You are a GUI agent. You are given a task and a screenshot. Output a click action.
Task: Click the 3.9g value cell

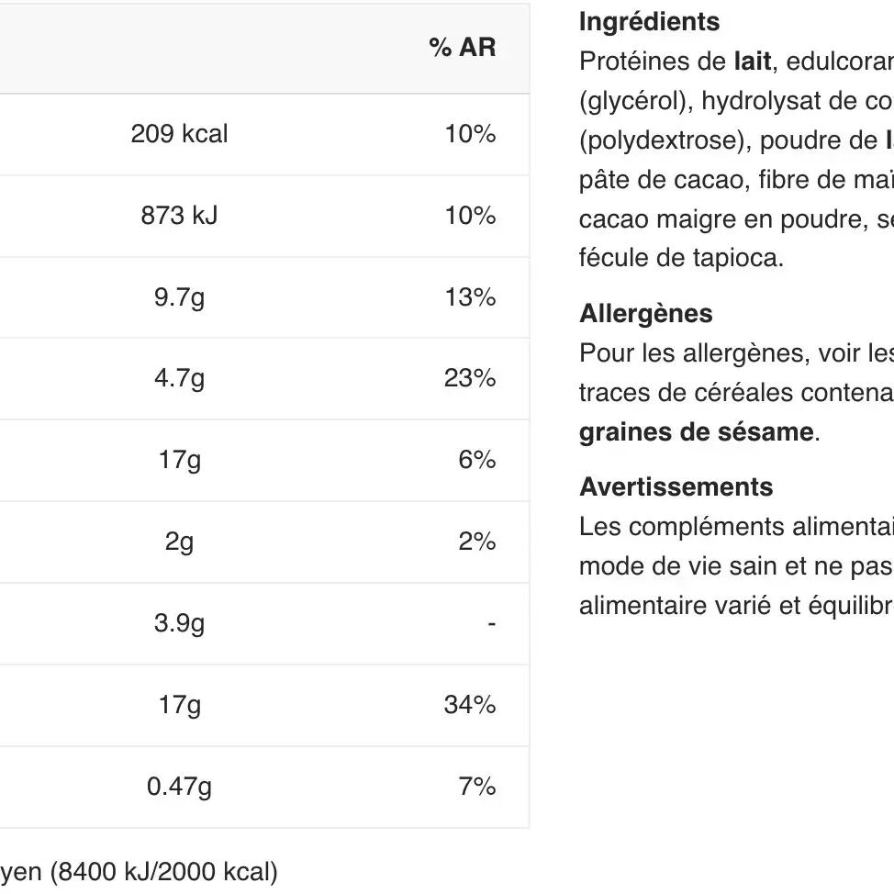pos(179,623)
